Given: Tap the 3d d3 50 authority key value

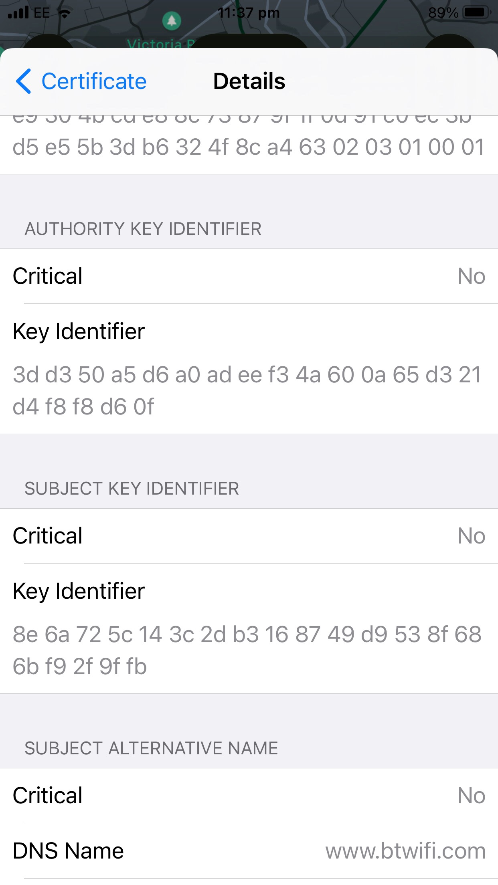Looking at the screenshot, I should coord(247,390).
